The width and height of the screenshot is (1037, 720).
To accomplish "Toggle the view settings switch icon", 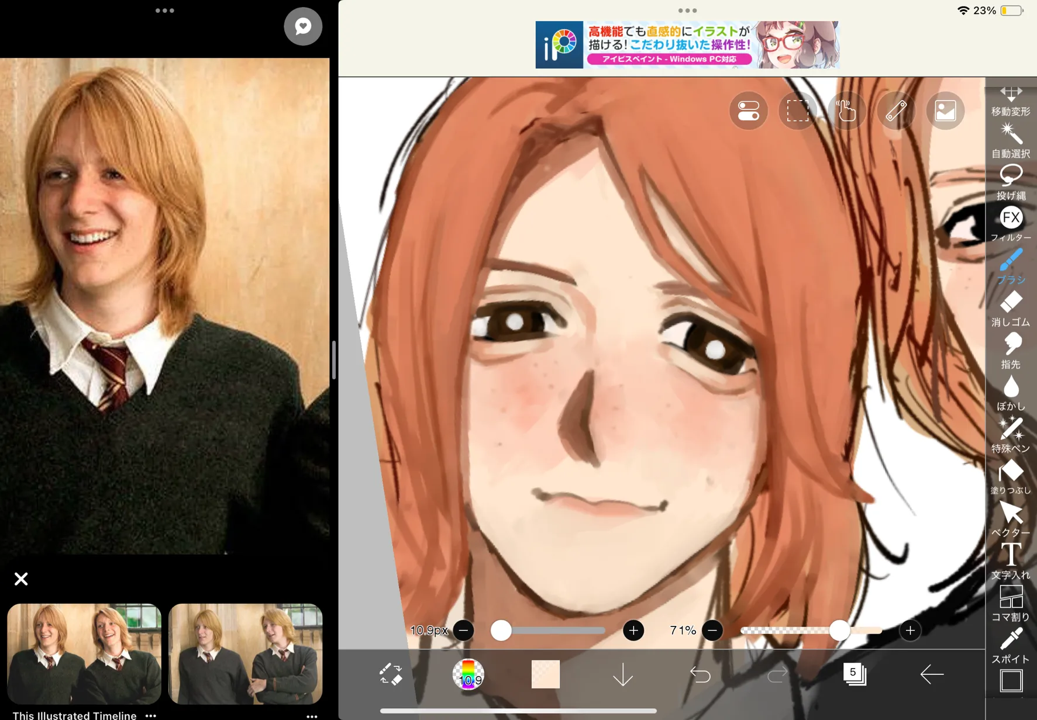I will [749, 110].
